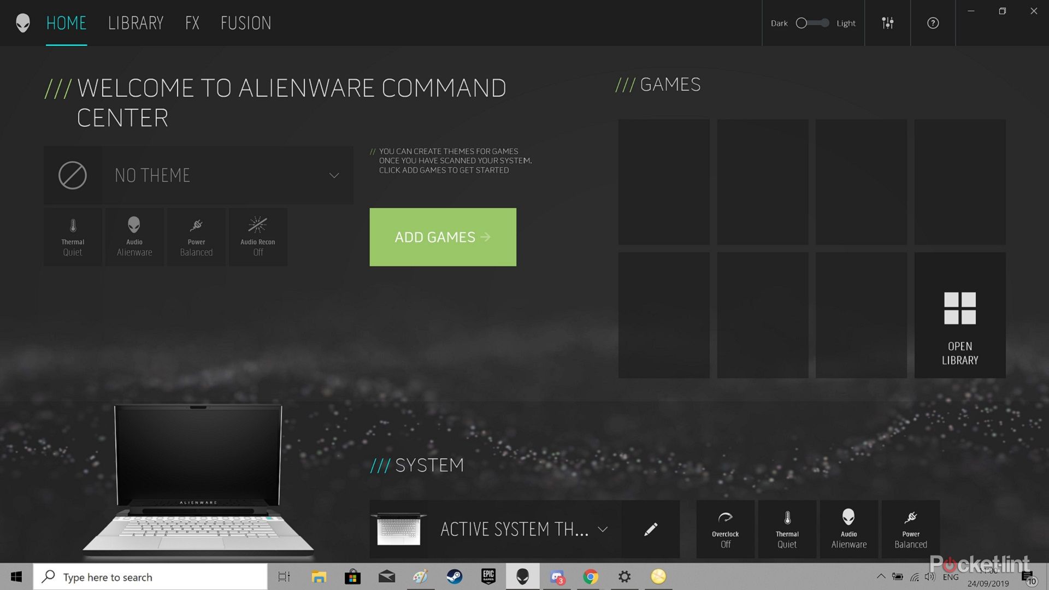Click the Dark mode label

click(779, 23)
